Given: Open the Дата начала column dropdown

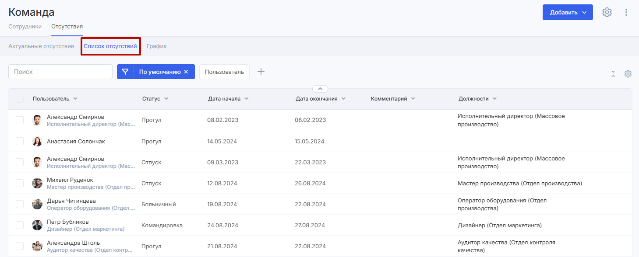Looking at the screenshot, I should click(246, 99).
